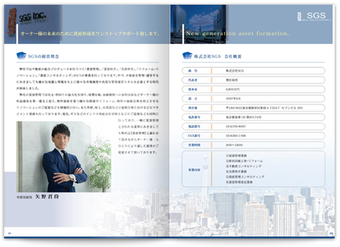
Task: Select the 電話番号 row
Action: (x=253, y=126)
